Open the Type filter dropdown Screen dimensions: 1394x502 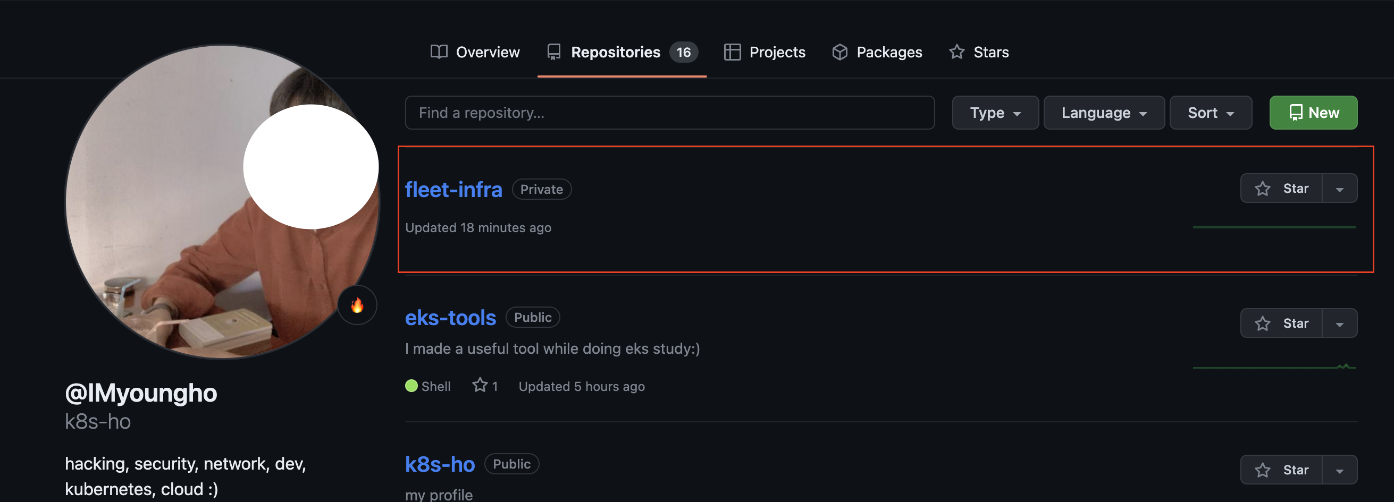coord(995,113)
